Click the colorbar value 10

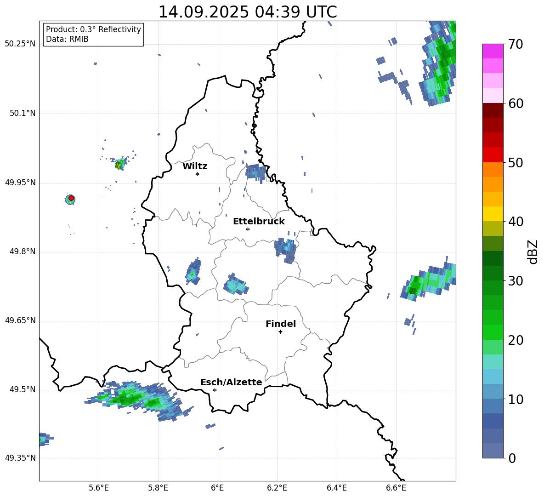(516, 399)
